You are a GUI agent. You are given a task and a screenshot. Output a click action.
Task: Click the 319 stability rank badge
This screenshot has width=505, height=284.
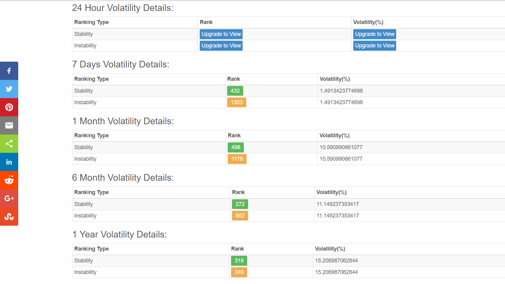(239, 261)
